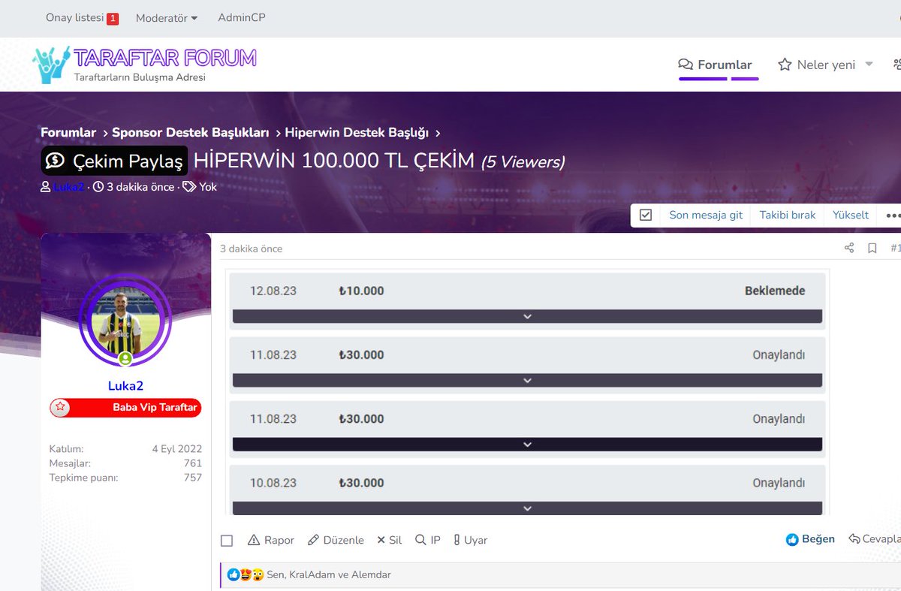
Task: Click the Baba Vip Taraftar banner
Action: click(x=125, y=408)
